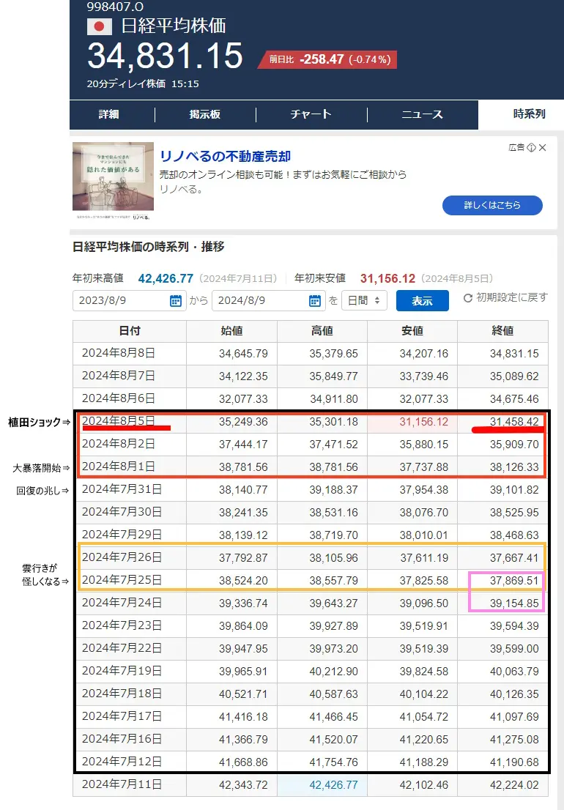Select the 時系列 tab
This screenshot has height=810, width=564.
click(x=529, y=114)
